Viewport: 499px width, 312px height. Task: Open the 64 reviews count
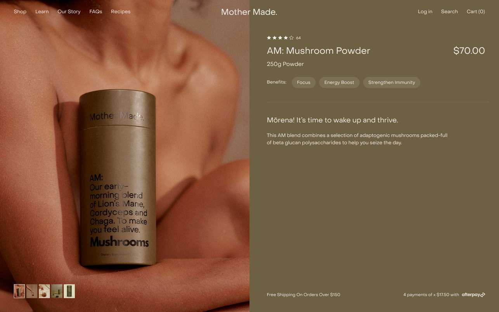pos(298,38)
